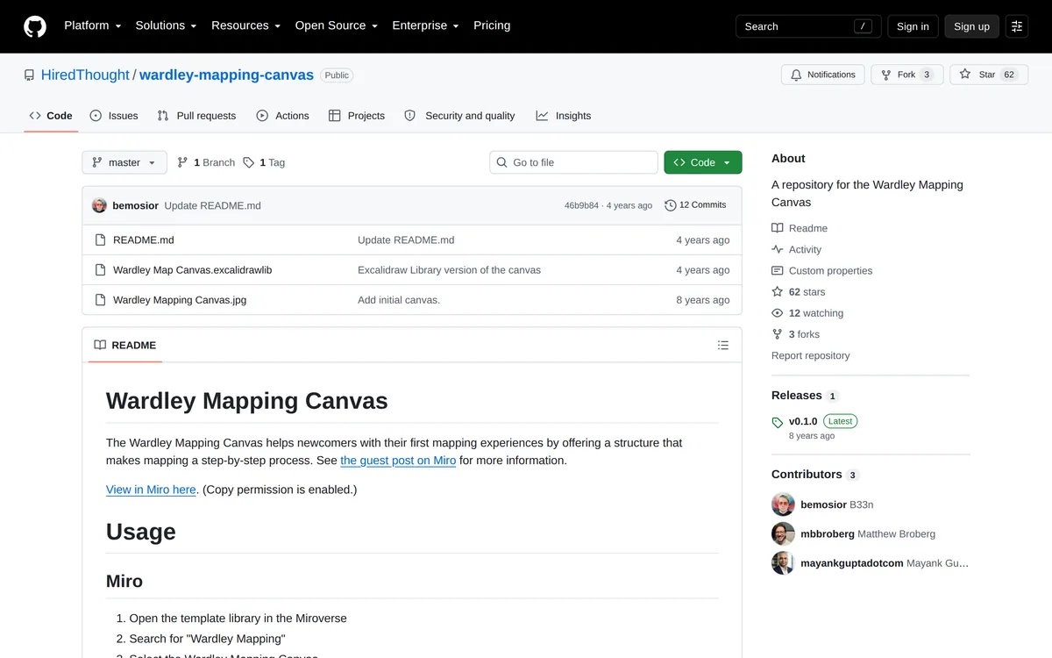Follow the guest post on Miro link
This screenshot has width=1052, height=658.
[x=398, y=461]
